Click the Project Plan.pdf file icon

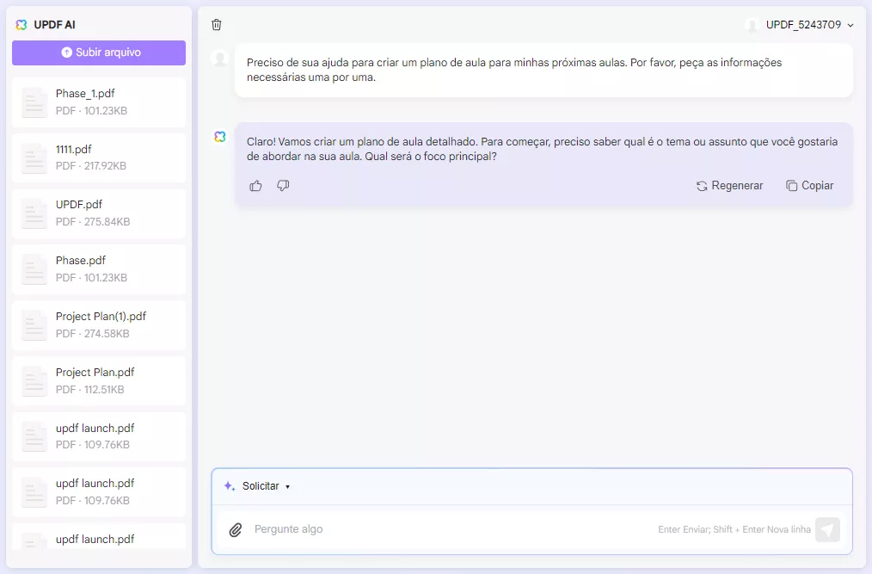pos(34,381)
